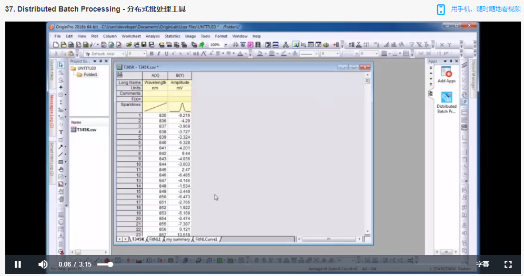Open the Column menu
Screen dimensions: 524x276
(109, 36)
